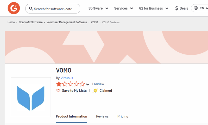
Task: Open the Software menu
Action: coord(96,8)
